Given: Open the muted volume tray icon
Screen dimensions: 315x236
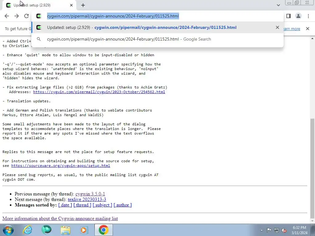Looking at the screenshot, I should (x=284, y=230).
